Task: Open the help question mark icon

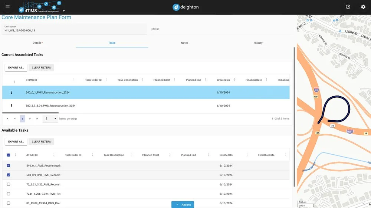Action: (348, 7)
